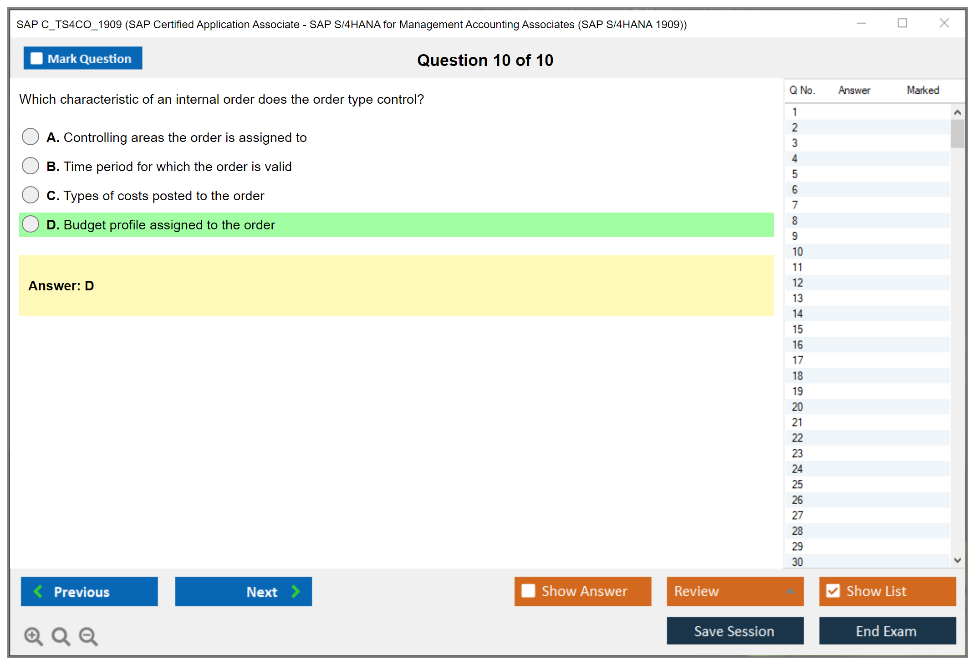
Task: Click the green left arrow on Previous
Action: coord(38,591)
